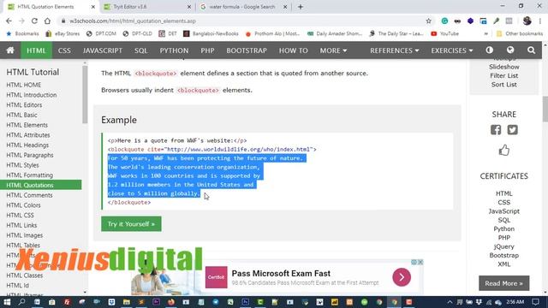Viewport: 548px width, 308px height.
Task: Expand the MORE dropdown in the navbar
Action: 333,50
